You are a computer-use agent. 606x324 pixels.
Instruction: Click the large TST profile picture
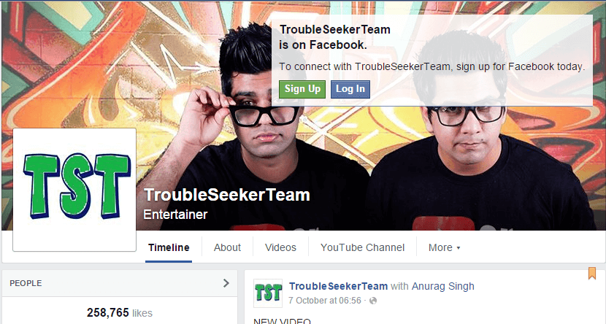click(74, 190)
